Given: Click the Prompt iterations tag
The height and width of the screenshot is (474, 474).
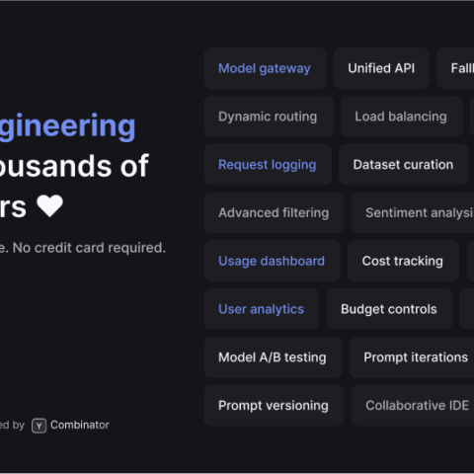Looking at the screenshot, I should tap(412, 357).
